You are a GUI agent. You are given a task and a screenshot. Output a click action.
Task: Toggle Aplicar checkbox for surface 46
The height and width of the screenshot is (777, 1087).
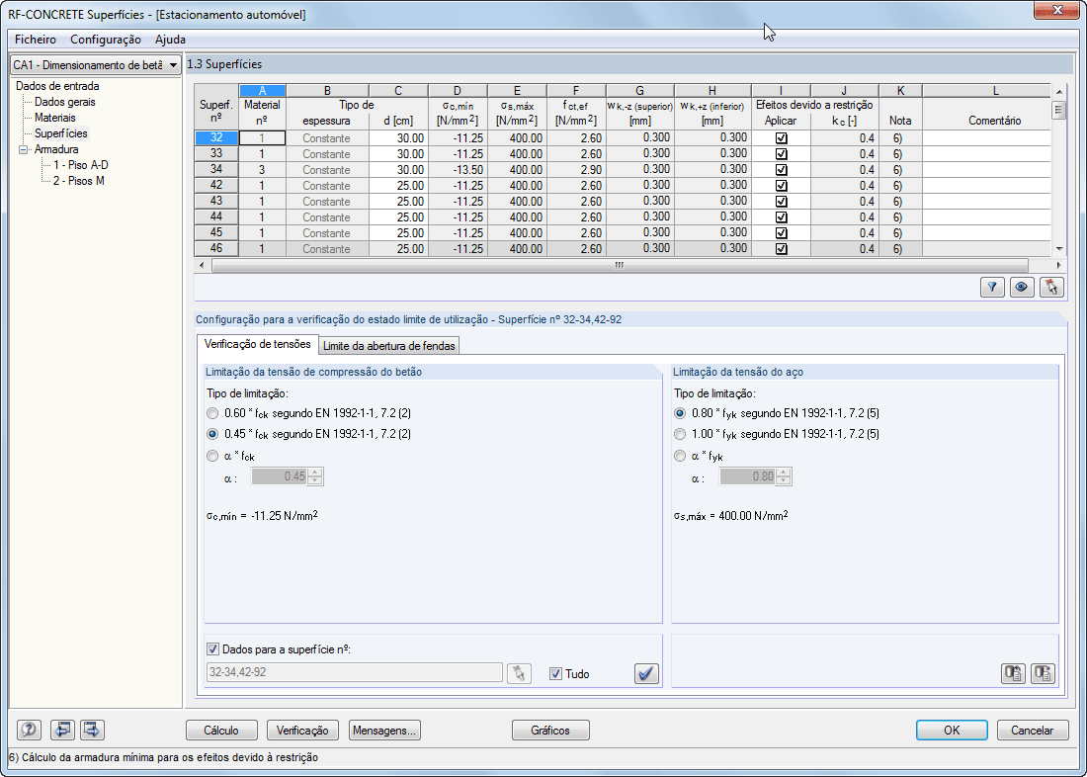[x=782, y=249]
